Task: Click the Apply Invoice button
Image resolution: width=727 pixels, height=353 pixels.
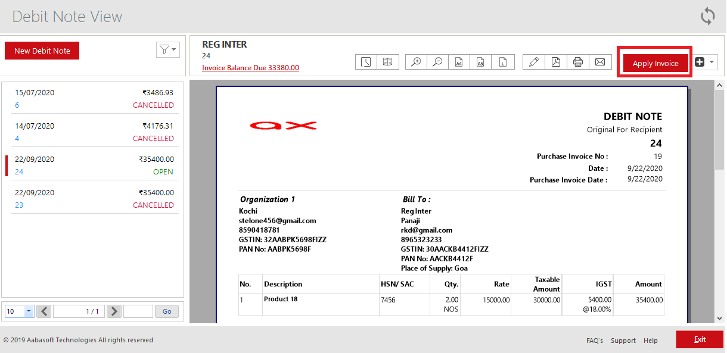Action: click(x=654, y=63)
